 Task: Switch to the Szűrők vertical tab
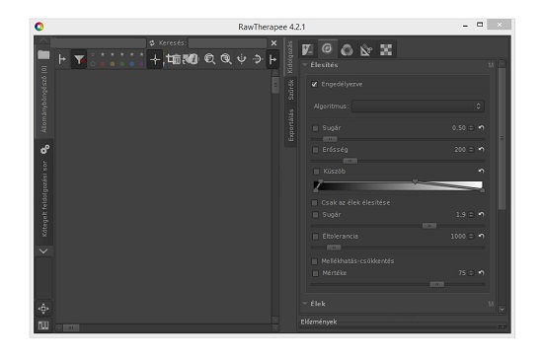tap(291, 90)
